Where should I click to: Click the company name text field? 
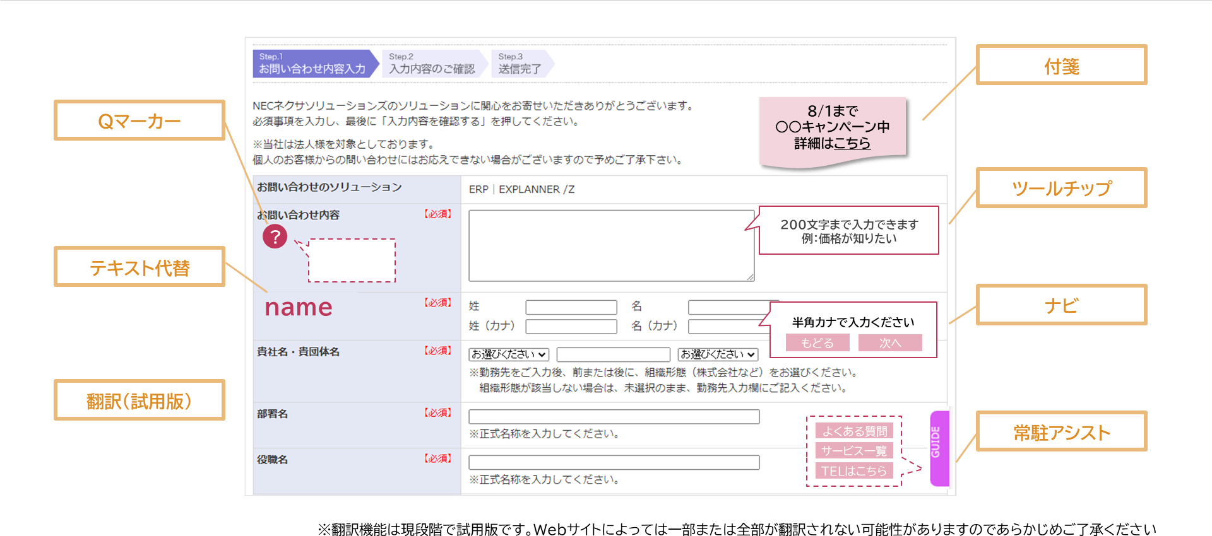[x=614, y=354]
